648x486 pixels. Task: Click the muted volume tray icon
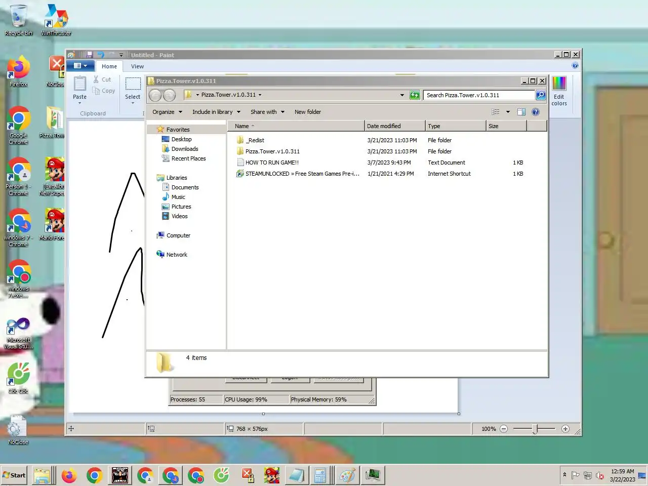tap(600, 475)
